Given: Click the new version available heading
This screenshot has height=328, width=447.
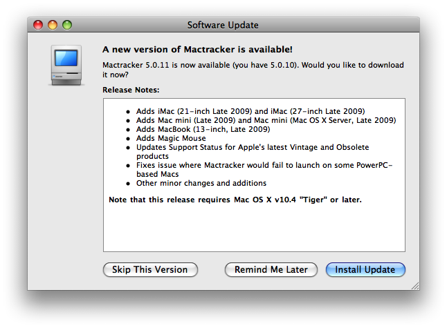Looking at the screenshot, I should [197, 50].
